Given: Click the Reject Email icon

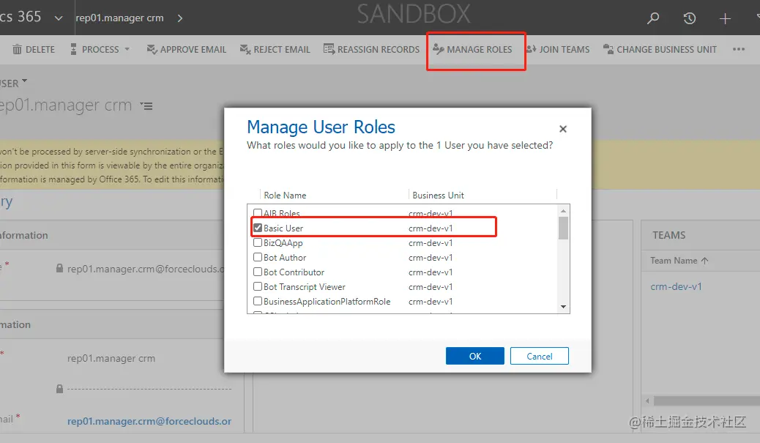Looking at the screenshot, I should [245, 49].
